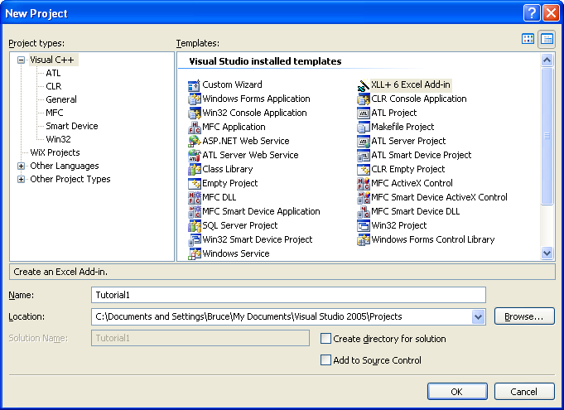
Task: Click the Win32 Console Application icon
Action: pos(195,113)
